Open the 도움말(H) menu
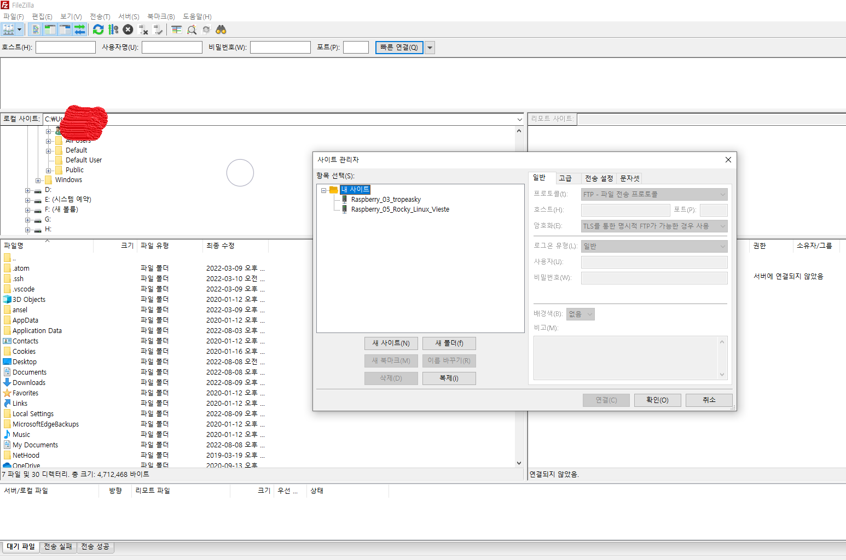This screenshot has height=560, width=846. tap(197, 16)
